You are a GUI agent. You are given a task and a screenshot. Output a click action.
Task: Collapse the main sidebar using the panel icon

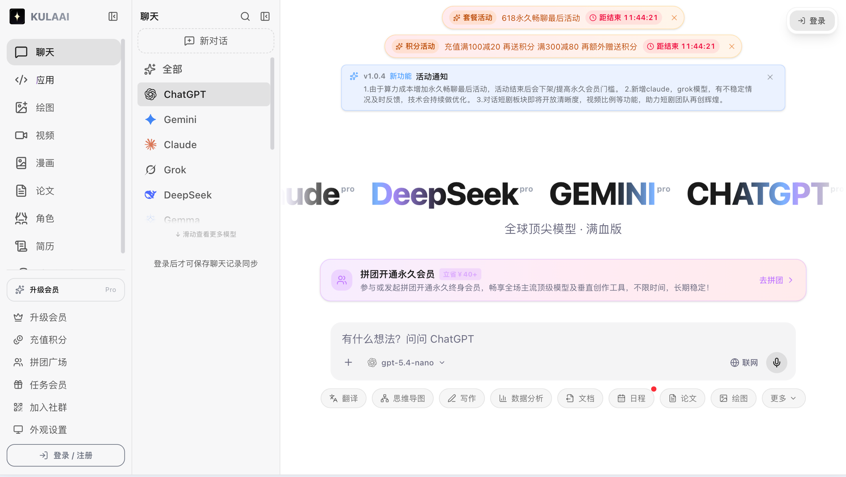(x=113, y=17)
